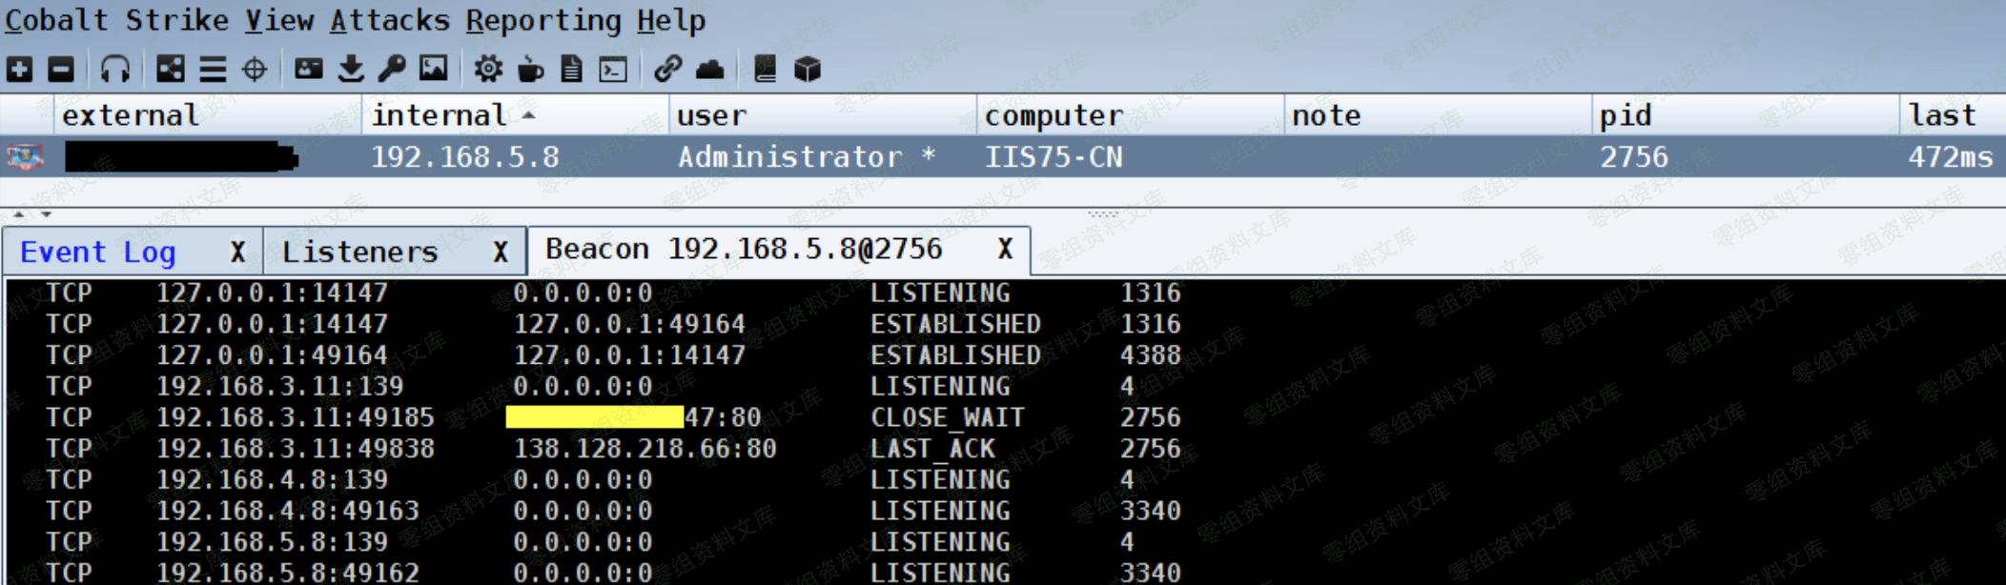The image size is (2006, 585).
Task: Open the Attacks menu
Action: (x=389, y=20)
